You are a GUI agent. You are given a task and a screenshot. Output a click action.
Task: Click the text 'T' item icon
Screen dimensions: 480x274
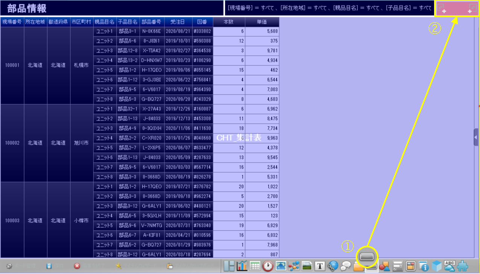point(320,266)
